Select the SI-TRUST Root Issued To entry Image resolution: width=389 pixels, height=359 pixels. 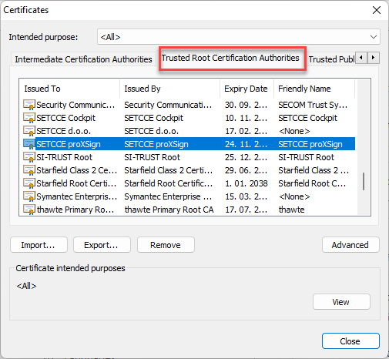click(64, 157)
